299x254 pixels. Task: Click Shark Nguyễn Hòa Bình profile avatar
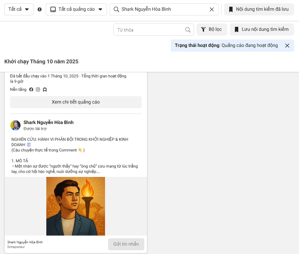click(x=15, y=125)
